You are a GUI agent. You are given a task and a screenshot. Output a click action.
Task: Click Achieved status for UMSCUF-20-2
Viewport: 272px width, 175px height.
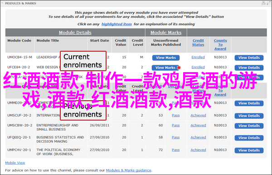point(198,115)
